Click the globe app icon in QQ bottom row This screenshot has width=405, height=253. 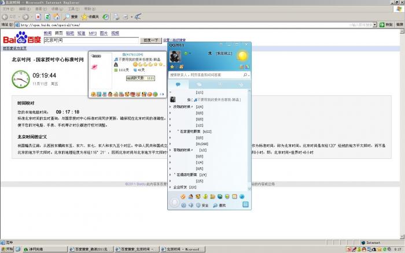click(x=220, y=196)
